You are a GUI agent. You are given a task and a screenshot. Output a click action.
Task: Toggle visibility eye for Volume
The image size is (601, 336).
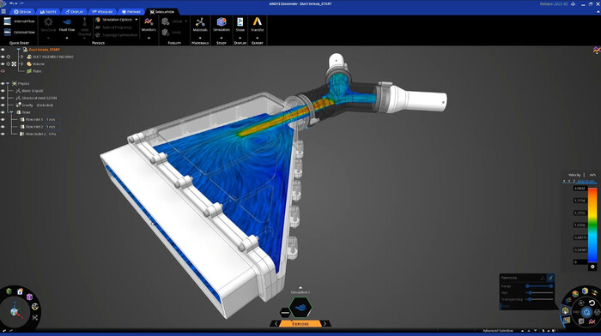click(x=3, y=64)
